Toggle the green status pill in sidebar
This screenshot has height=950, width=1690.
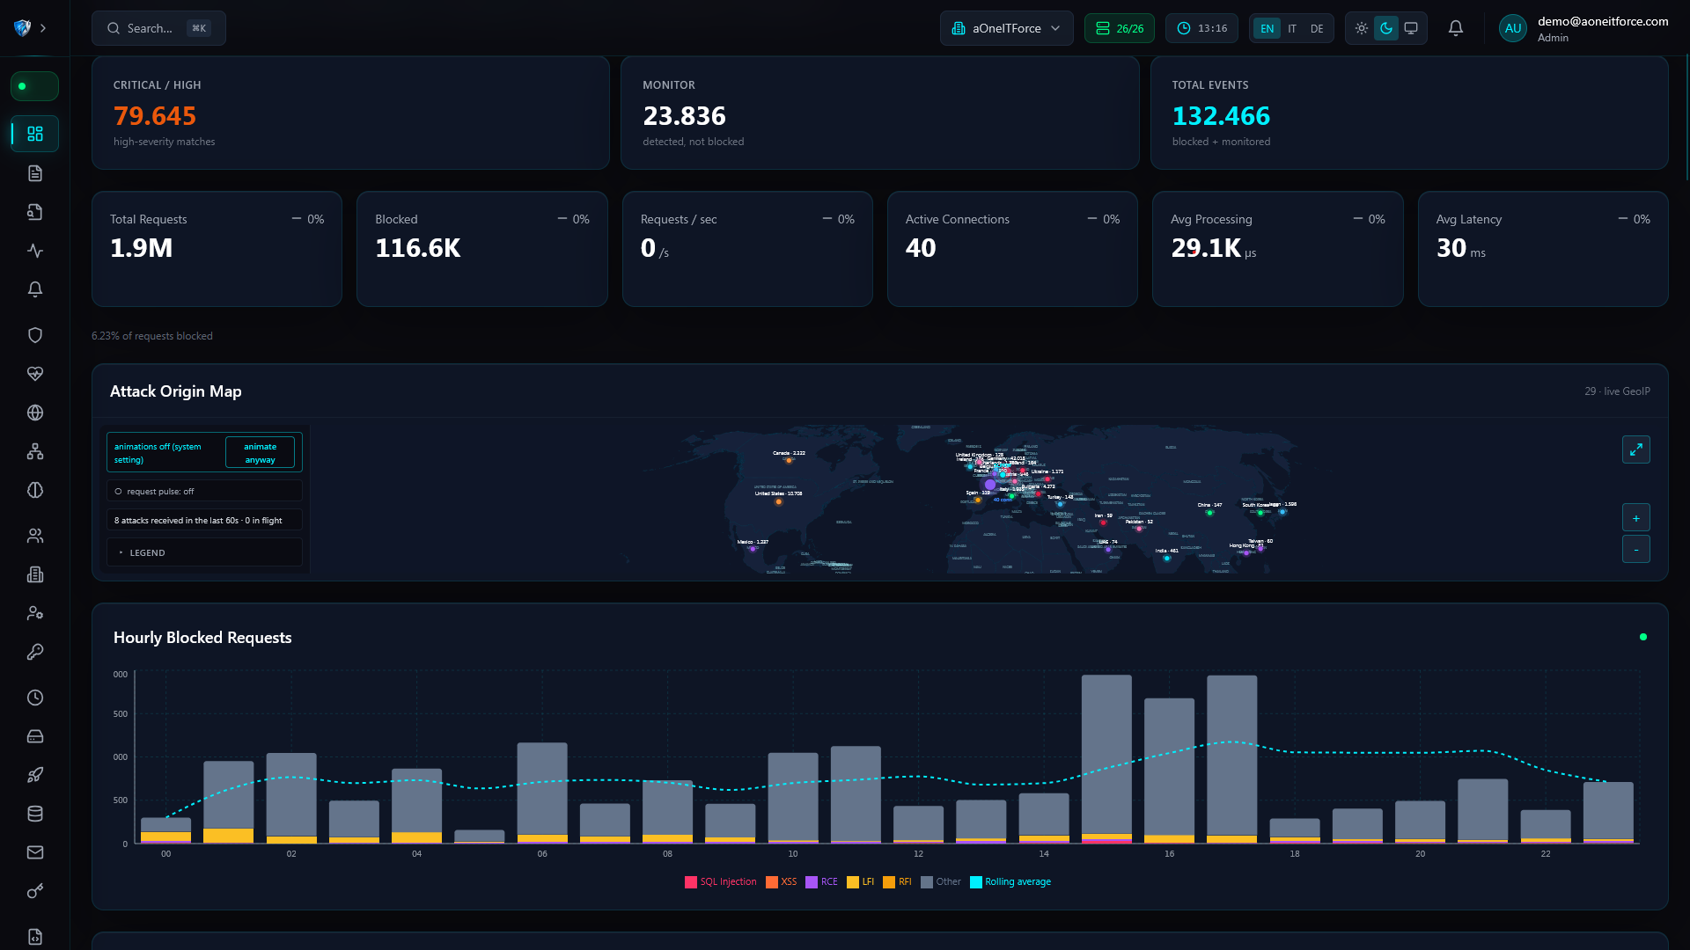point(34,86)
